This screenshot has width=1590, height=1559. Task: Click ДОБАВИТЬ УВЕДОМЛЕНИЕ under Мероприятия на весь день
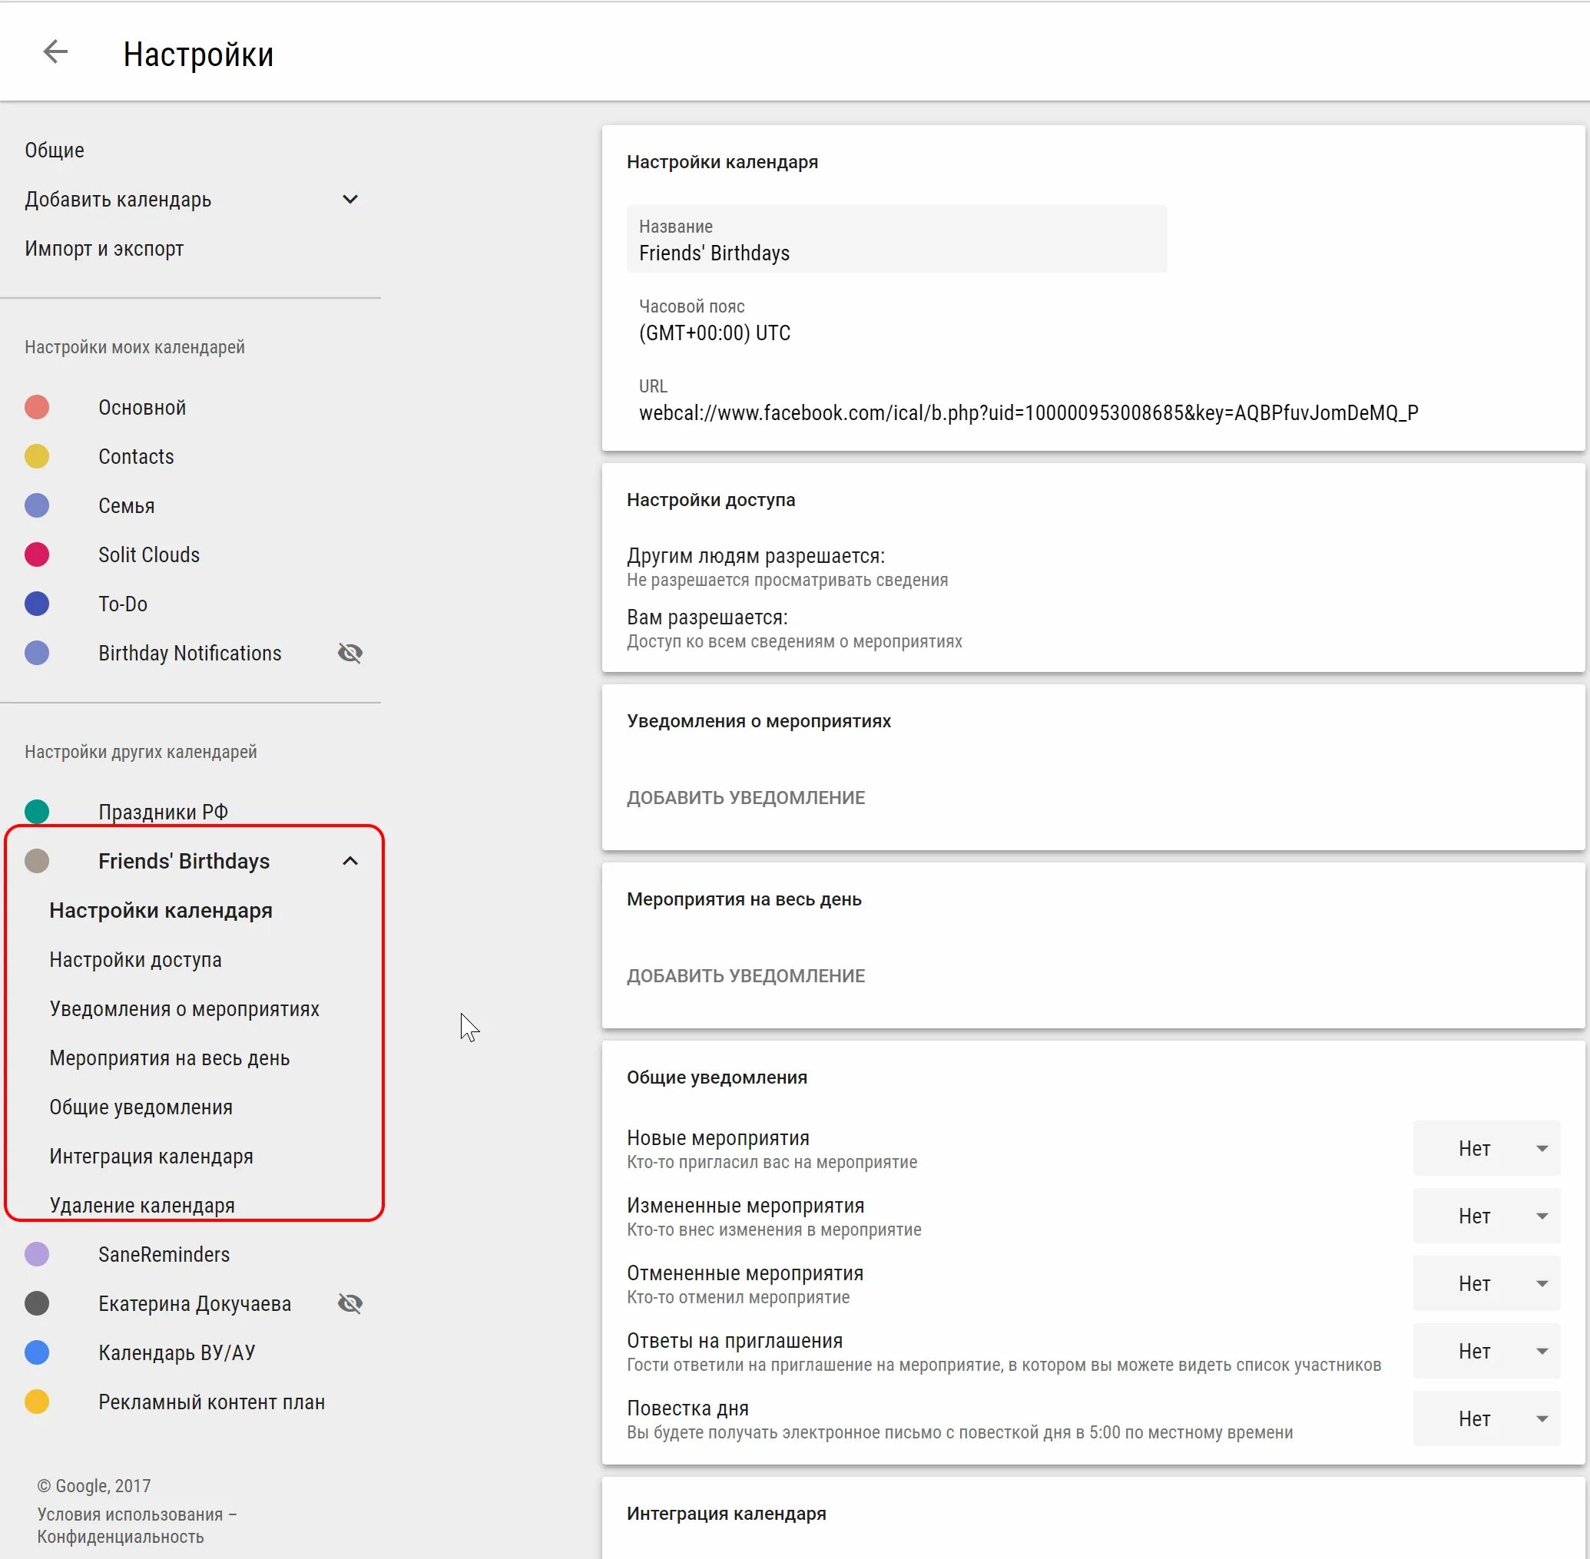[x=745, y=975]
